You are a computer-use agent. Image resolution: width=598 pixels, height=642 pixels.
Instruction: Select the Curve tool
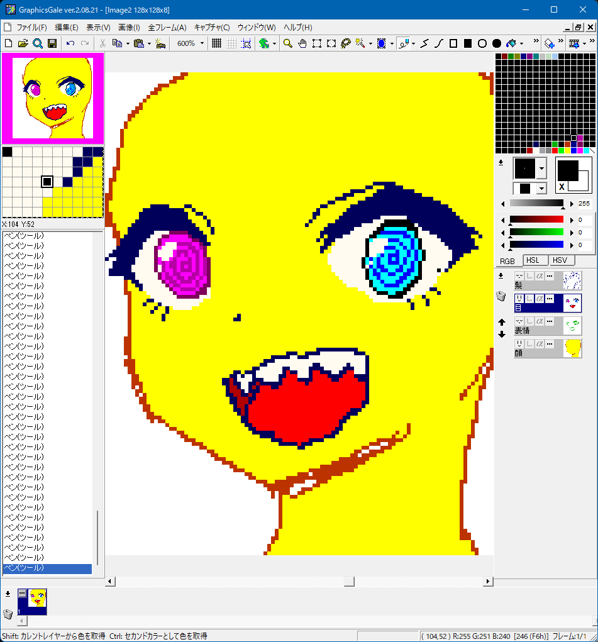tap(439, 43)
